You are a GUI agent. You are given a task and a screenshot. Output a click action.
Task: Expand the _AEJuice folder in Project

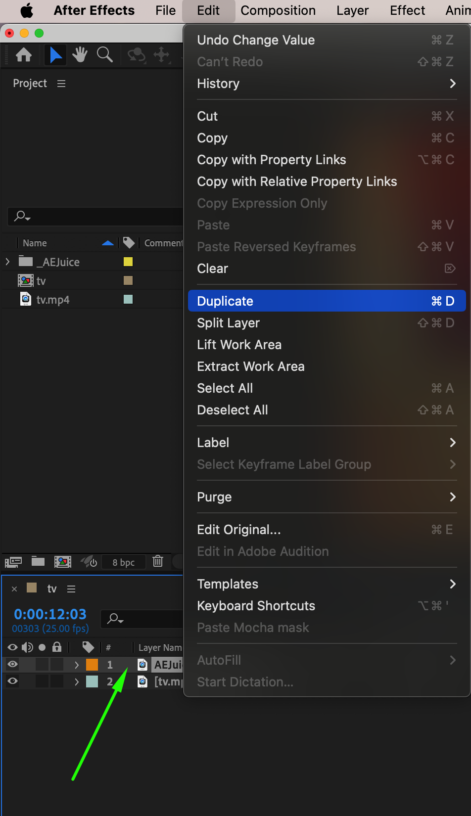click(8, 262)
